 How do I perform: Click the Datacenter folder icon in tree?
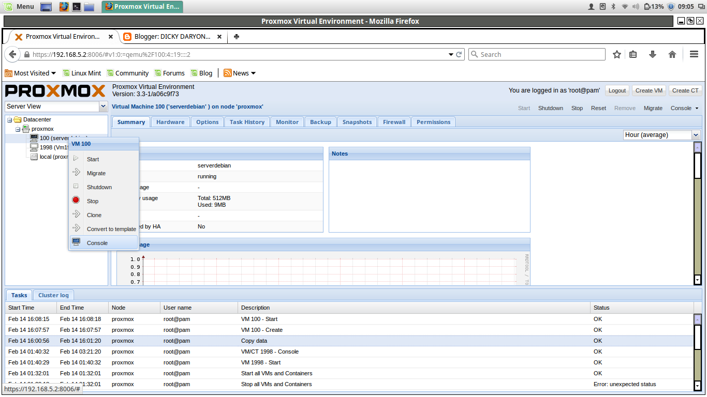[x=18, y=119]
